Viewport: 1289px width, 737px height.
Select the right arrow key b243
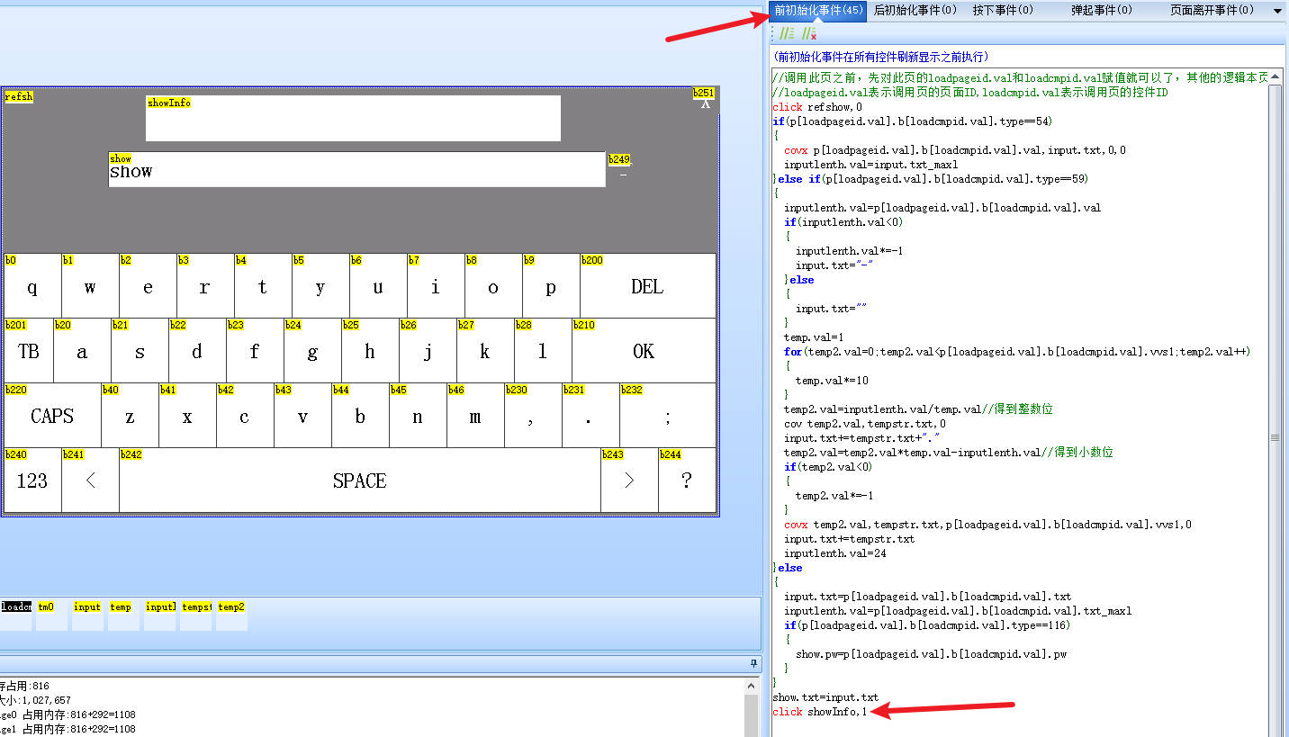coord(628,481)
